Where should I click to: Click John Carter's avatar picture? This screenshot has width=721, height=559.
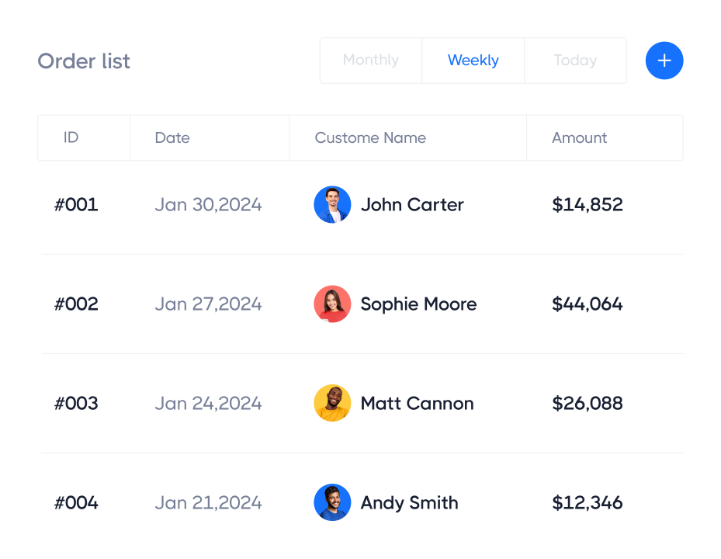pos(332,204)
